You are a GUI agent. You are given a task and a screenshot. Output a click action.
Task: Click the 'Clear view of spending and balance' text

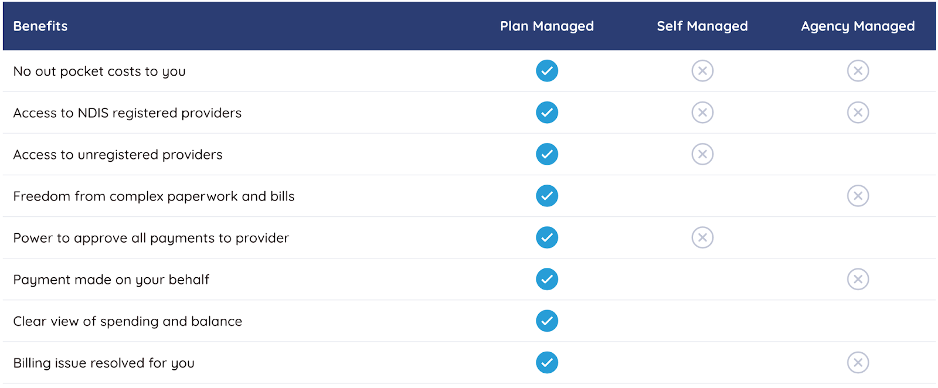click(x=127, y=321)
